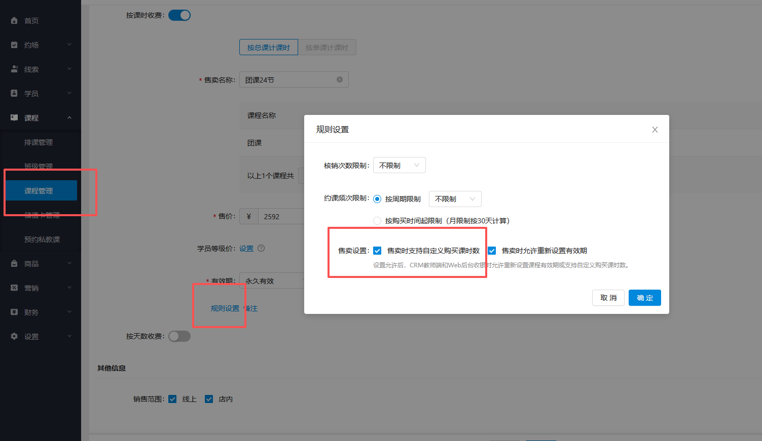Open the 核销次数限制 dropdown
This screenshot has width=762, height=441.
[399, 166]
